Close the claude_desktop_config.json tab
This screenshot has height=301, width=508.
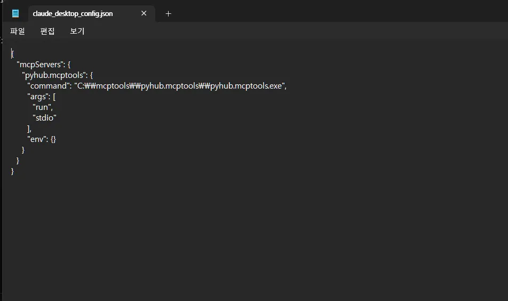click(144, 13)
